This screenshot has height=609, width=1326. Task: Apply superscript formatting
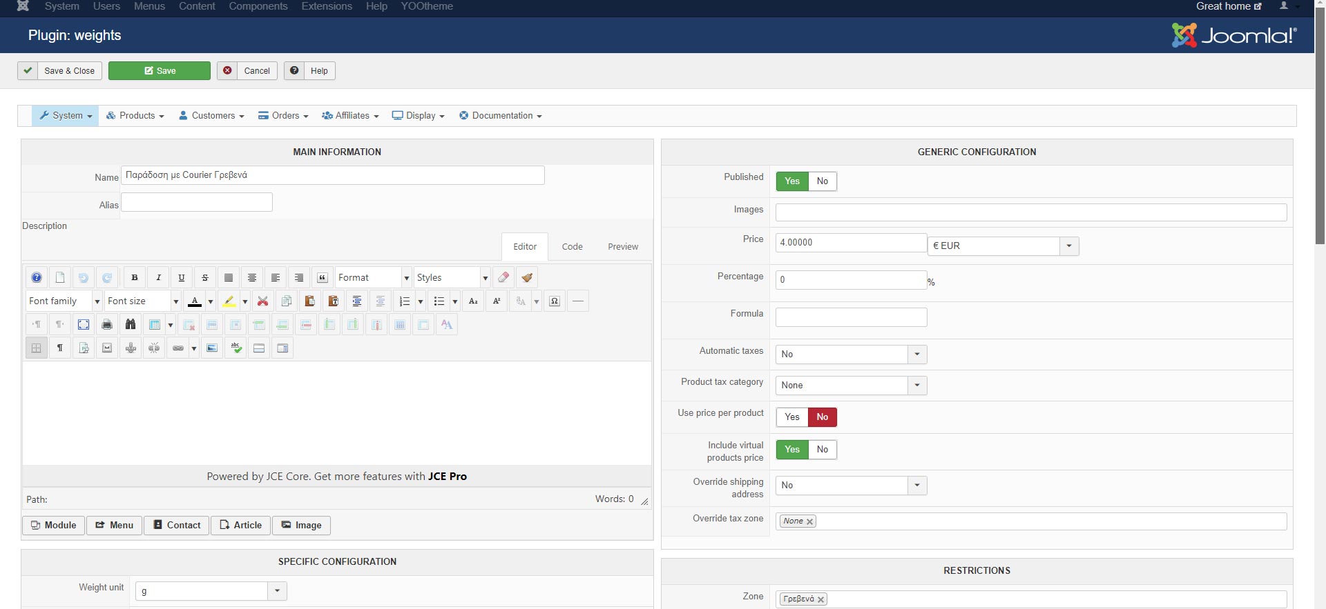click(x=497, y=301)
